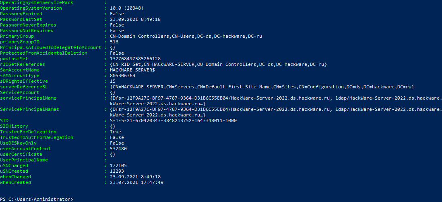The image size is (442, 202).
Task: Click the PrimaryGroup distinguished name value
Action: click(x=186, y=36)
